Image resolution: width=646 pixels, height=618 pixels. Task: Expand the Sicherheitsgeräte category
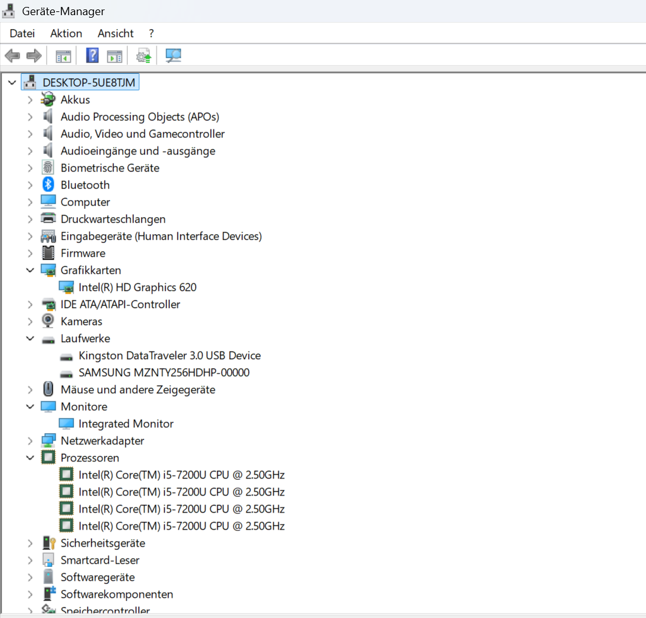tap(30, 544)
